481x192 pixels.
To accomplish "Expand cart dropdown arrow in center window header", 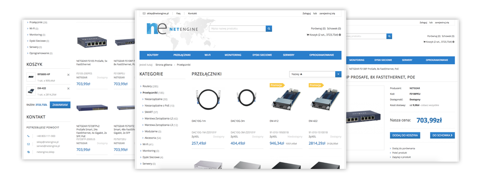I will click(340, 35).
